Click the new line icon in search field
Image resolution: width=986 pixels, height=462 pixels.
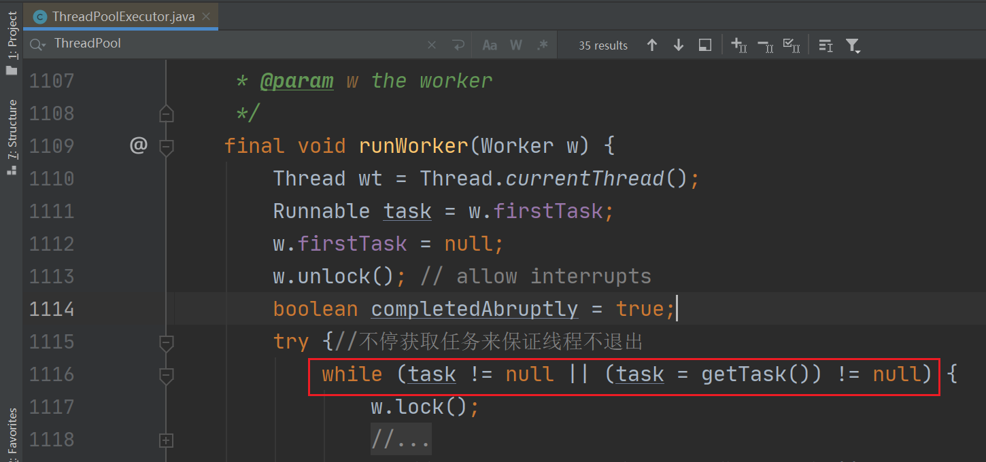[x=458, y=46]
